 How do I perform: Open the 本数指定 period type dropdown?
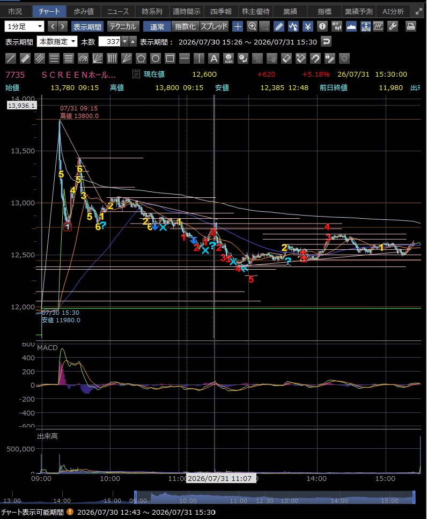click(x=57, y=42)
